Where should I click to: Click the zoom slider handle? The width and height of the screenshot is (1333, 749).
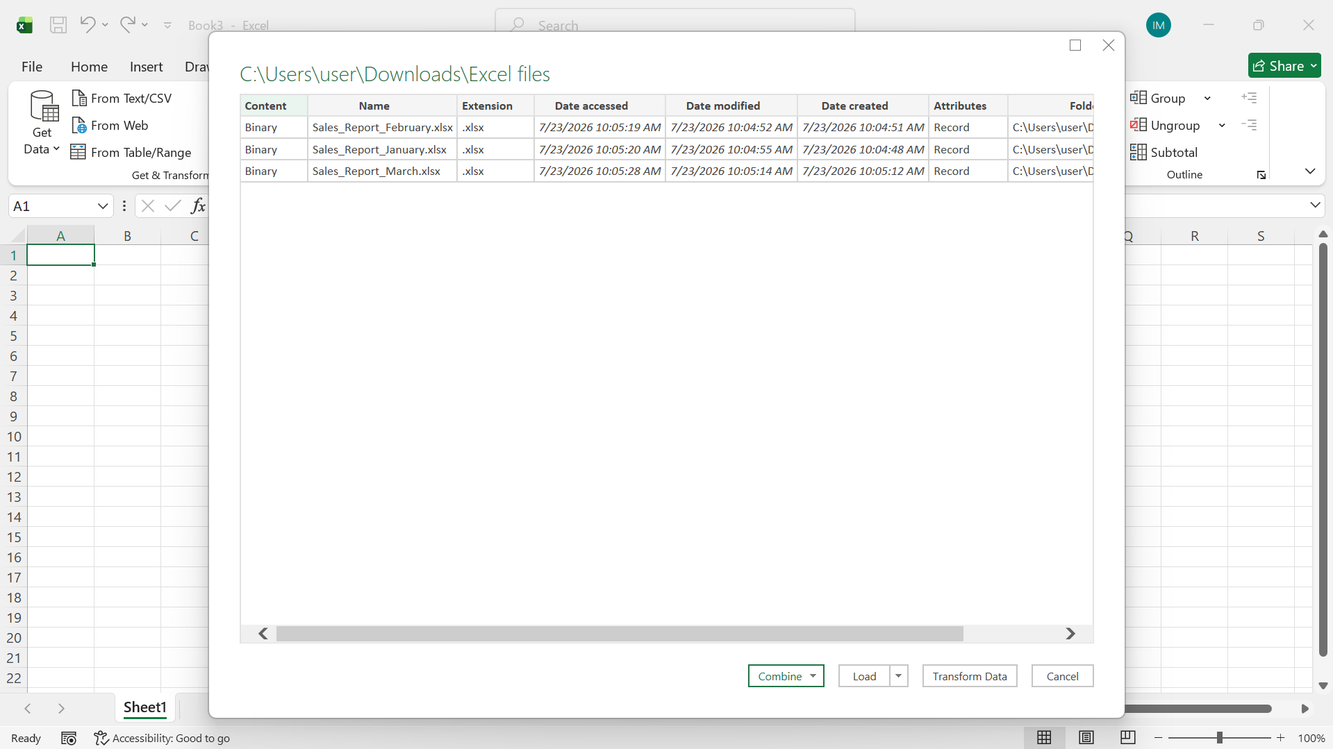click(1220, 738)
